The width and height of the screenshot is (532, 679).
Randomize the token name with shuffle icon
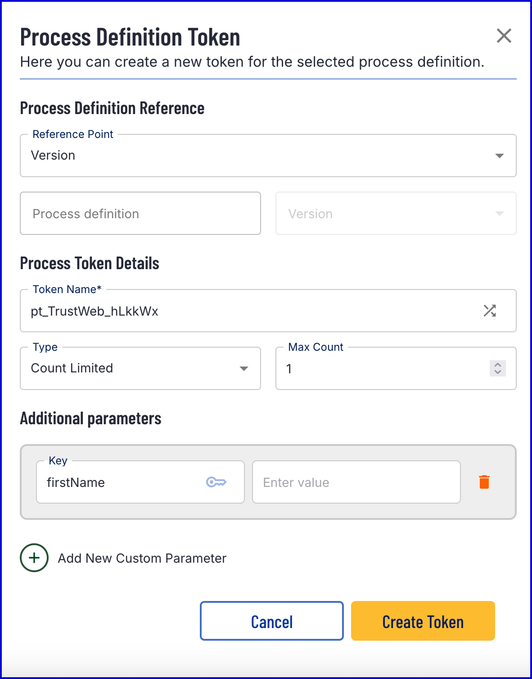point(490,311)
